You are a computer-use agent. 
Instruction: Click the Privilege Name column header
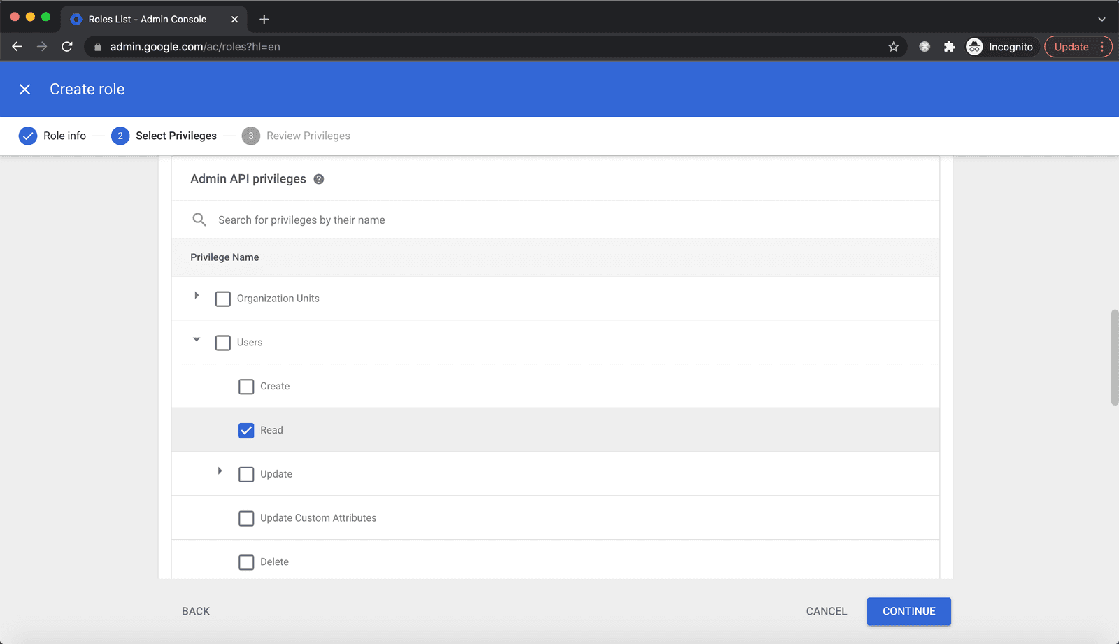(x=224, y=257)
